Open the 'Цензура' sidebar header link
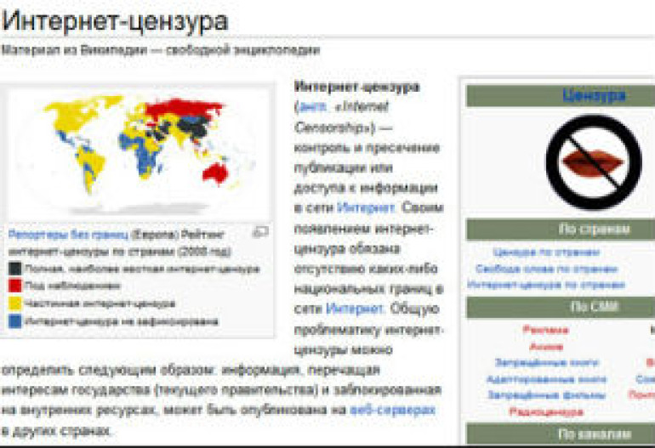Screen dimensions: 655x448 click(x=594, y=95)
